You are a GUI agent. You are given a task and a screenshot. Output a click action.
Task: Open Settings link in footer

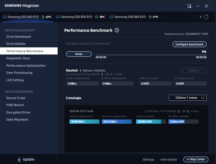click(x=148, y=159)
